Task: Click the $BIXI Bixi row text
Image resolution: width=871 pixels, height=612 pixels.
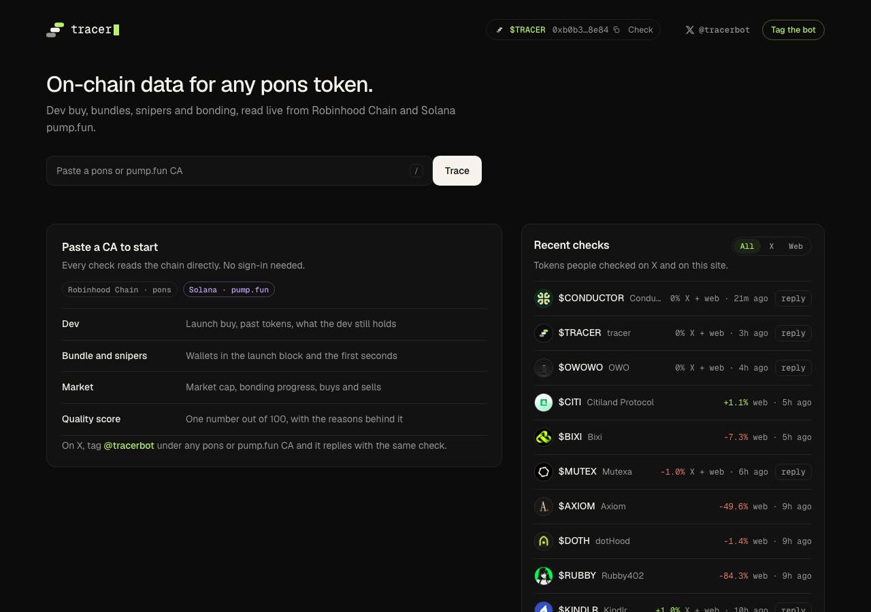Action: pos(580,437)
